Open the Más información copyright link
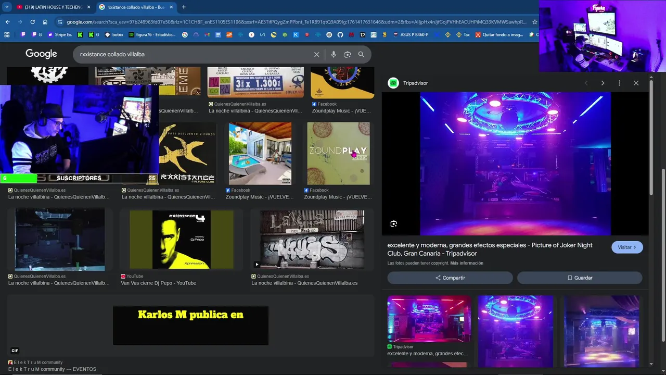 pos(467,263)
